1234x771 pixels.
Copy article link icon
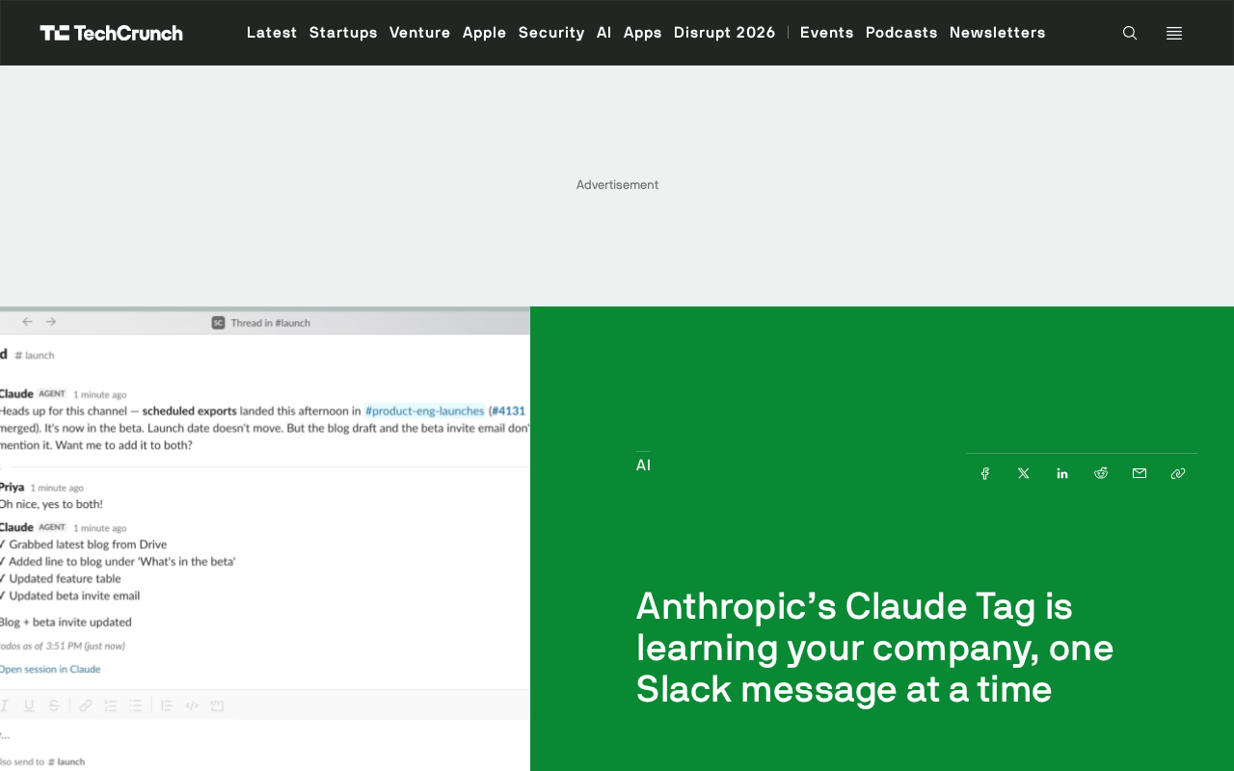click(x=1178, y=473)
